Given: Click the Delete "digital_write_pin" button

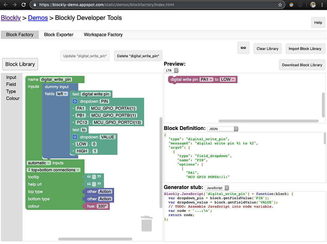Looking at the screenshot, I should pyautogui.click(x=138, y=56).
